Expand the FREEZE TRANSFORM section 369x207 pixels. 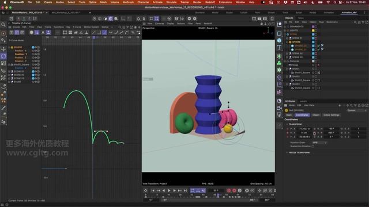[x=287, y=152]
